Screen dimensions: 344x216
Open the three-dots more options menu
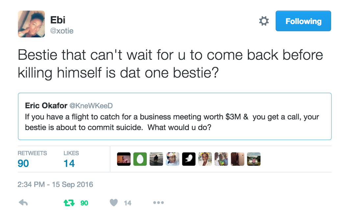158,203
